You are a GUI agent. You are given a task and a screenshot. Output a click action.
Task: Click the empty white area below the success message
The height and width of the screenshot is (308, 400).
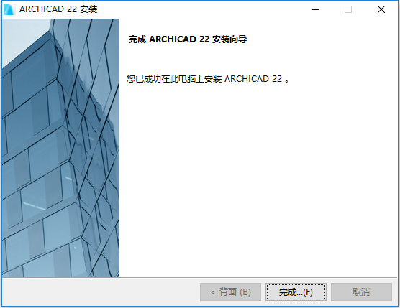(258, 178)
